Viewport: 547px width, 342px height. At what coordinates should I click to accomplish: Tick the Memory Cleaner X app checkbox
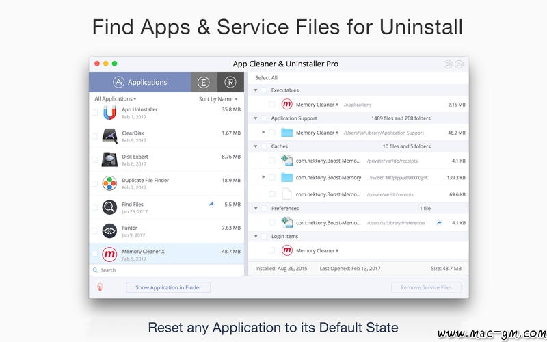pyautogui.click(x=94, y=254)
